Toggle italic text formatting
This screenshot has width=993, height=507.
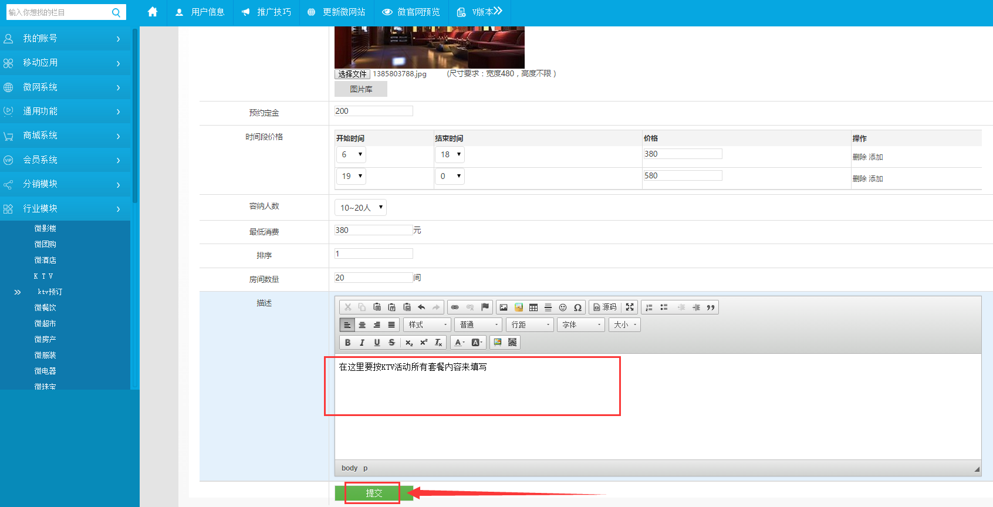[362, 343]
